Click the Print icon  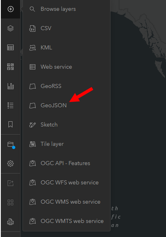click(x=10, y=222)
